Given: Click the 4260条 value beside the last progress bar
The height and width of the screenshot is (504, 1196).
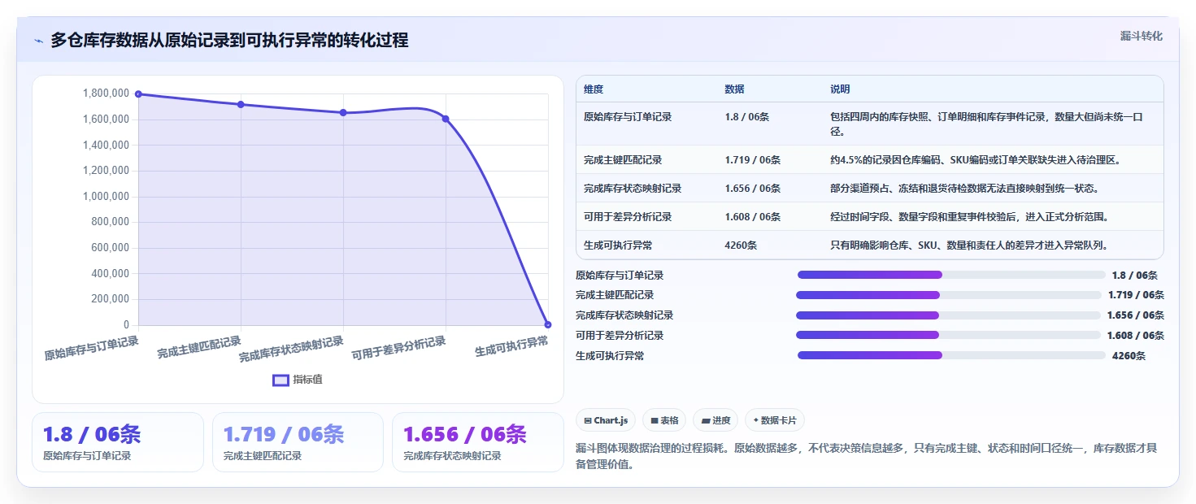Looking at the screenshot, I should click(1129, 355).
